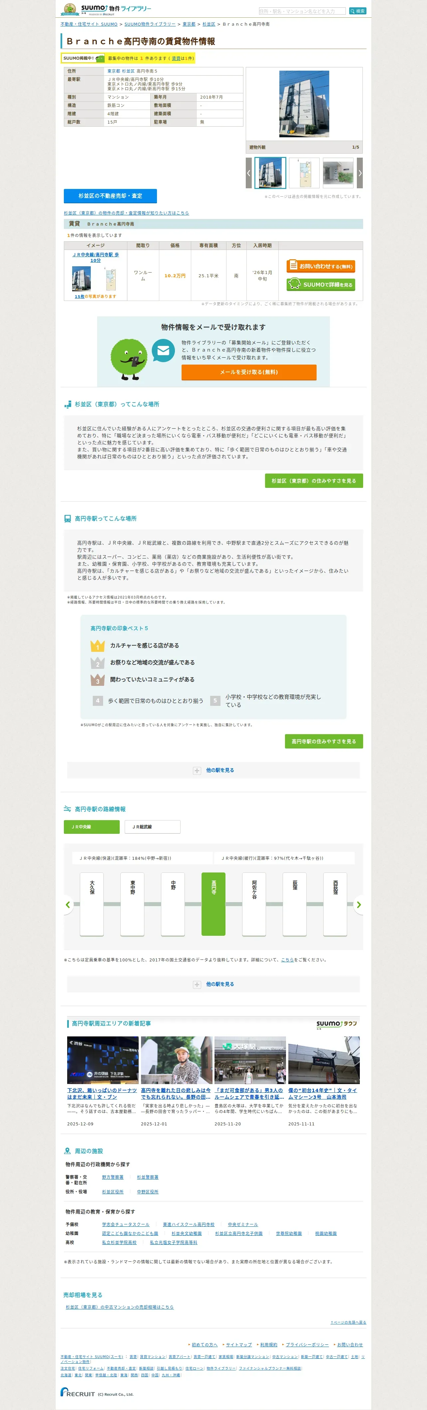Open the 初台14年史 article
This screenshot has height=1410, width=427.
coord(323,1093)
